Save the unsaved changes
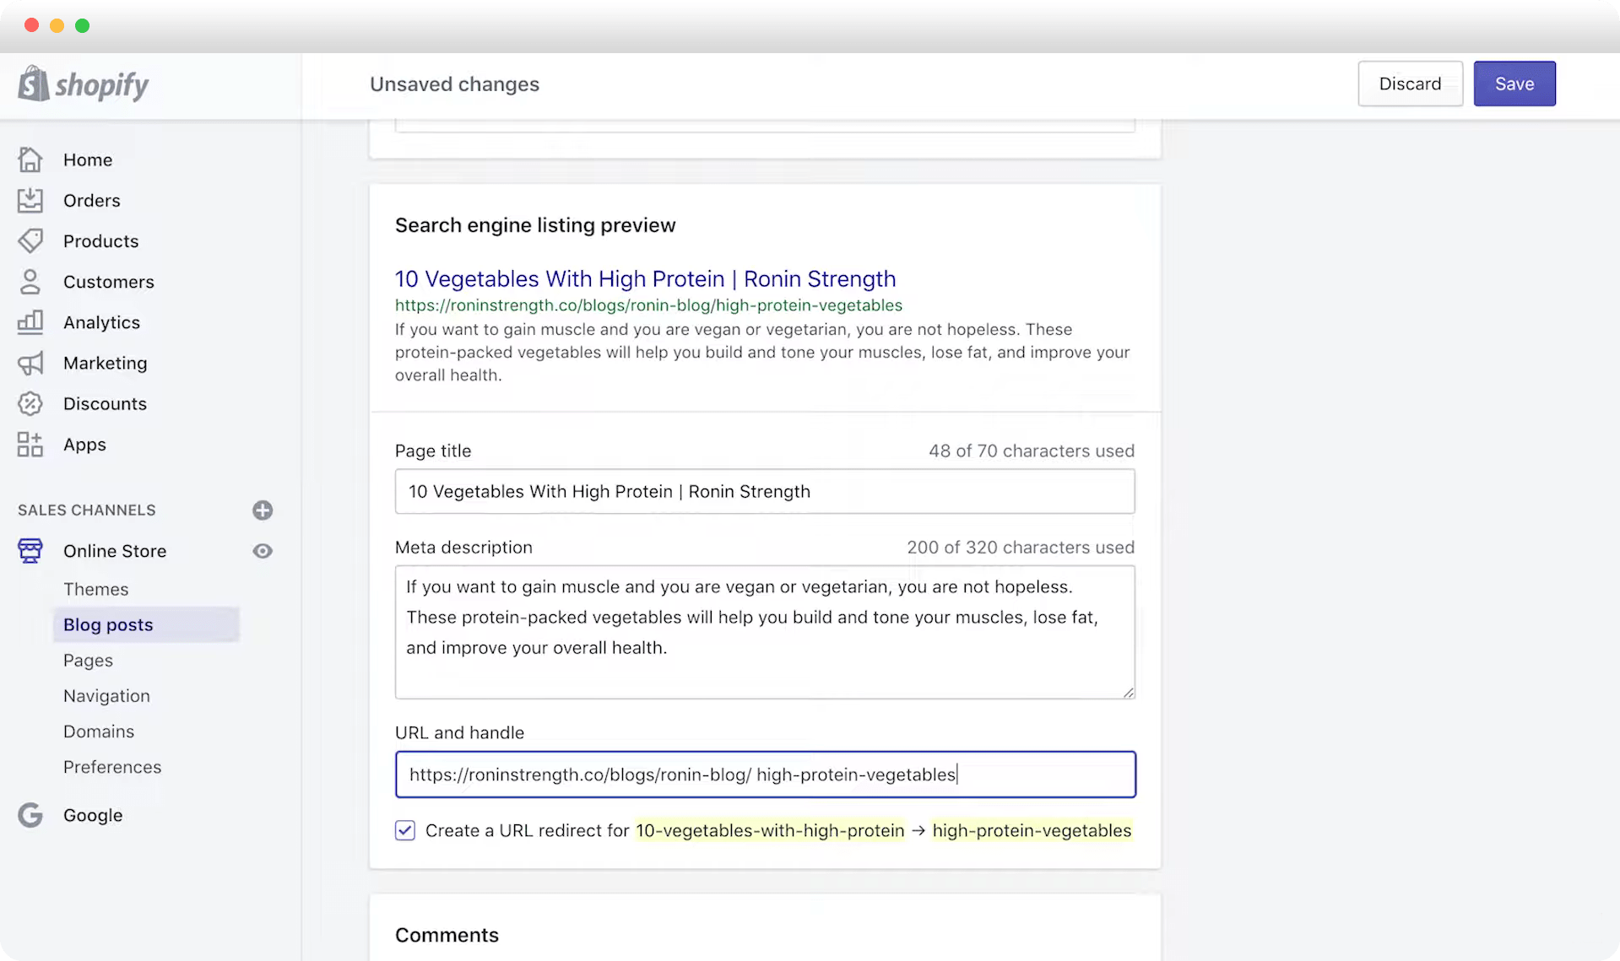This screenshot has width=1620, height=961. click(1514, 84)
